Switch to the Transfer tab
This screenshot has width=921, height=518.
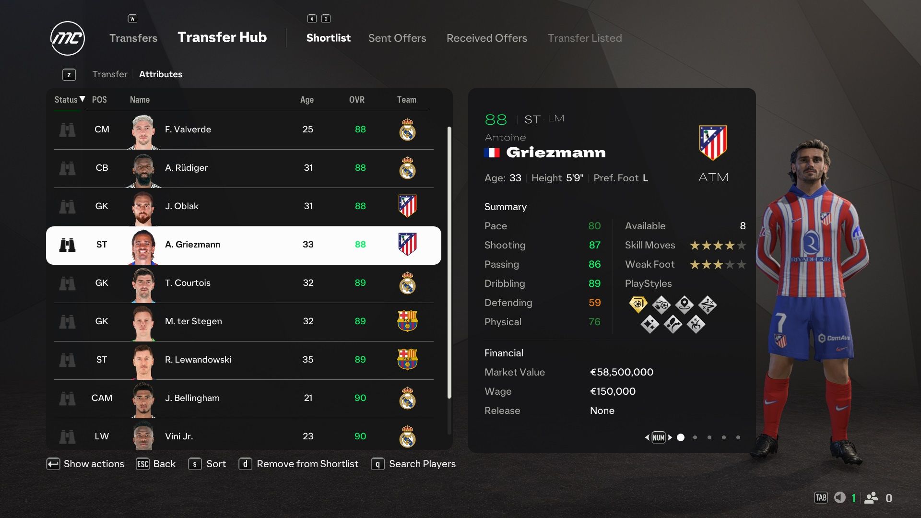tap(109, 74)
